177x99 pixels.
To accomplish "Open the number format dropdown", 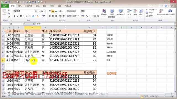I will click(x=98, y=11).
